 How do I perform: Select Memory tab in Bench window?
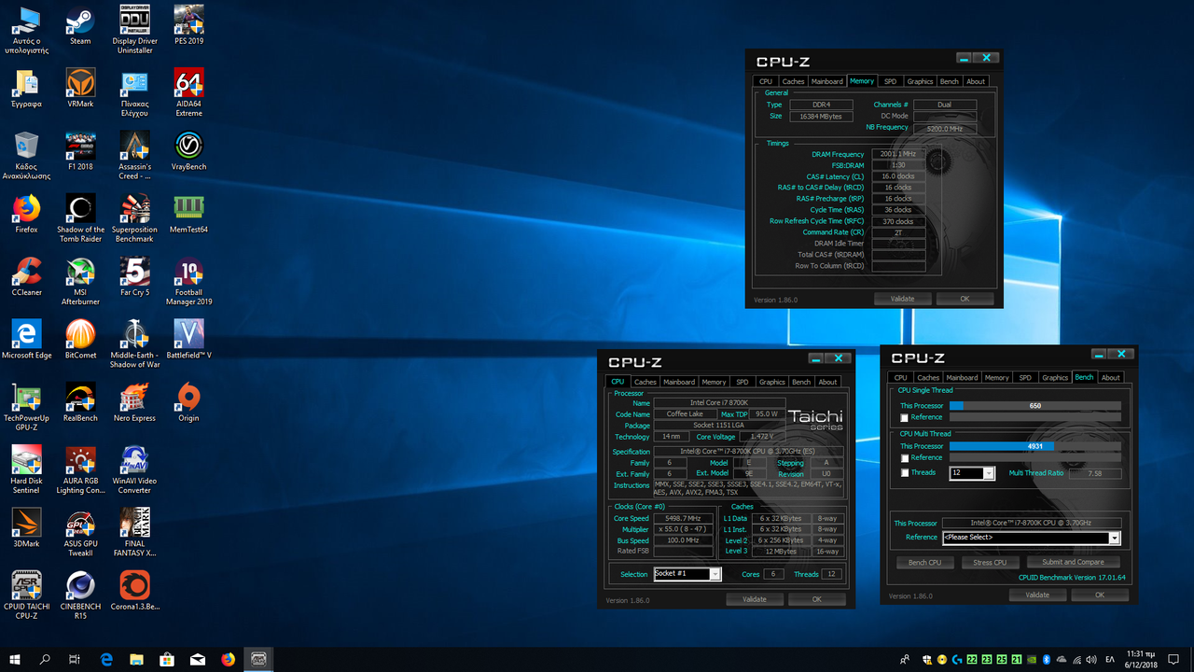point(997,378)
